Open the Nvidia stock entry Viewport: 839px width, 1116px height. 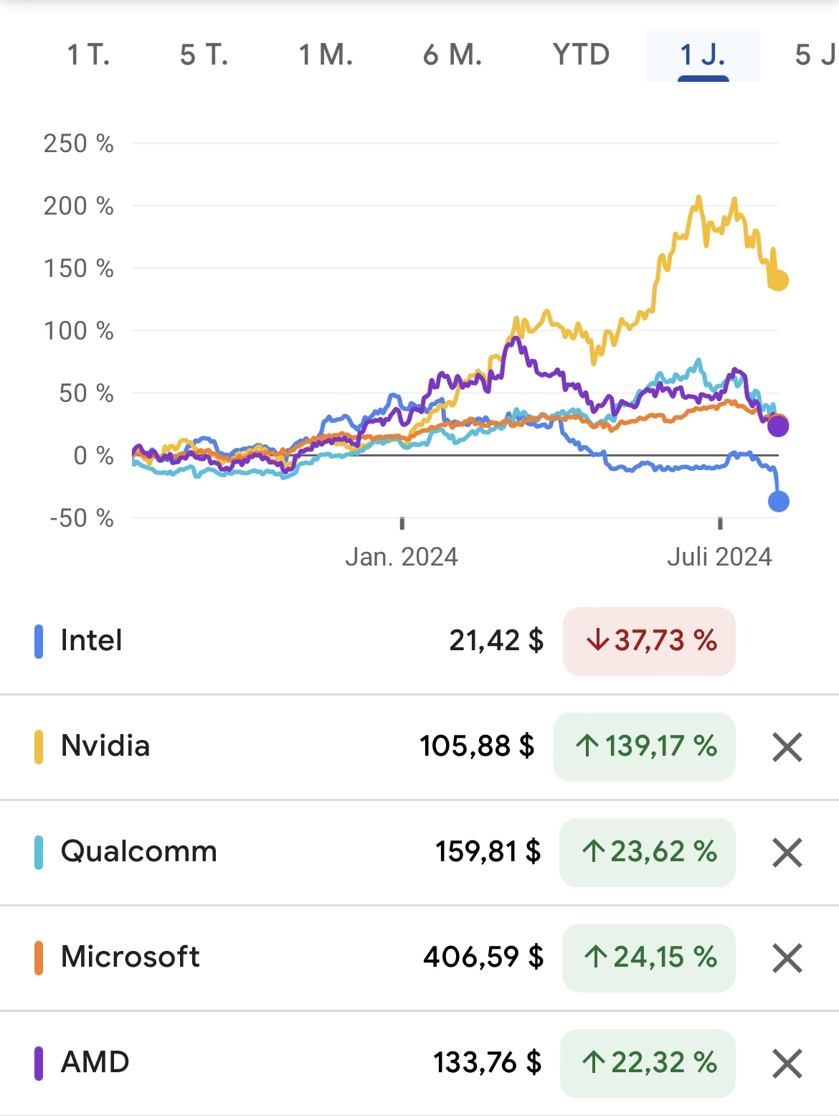tap(105, 746)
